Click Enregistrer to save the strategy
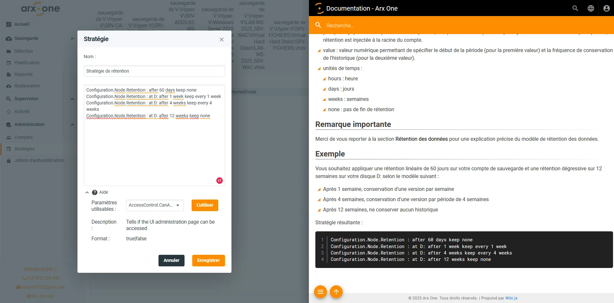Screen dimensions: 614x303 (x=208, y=260)
